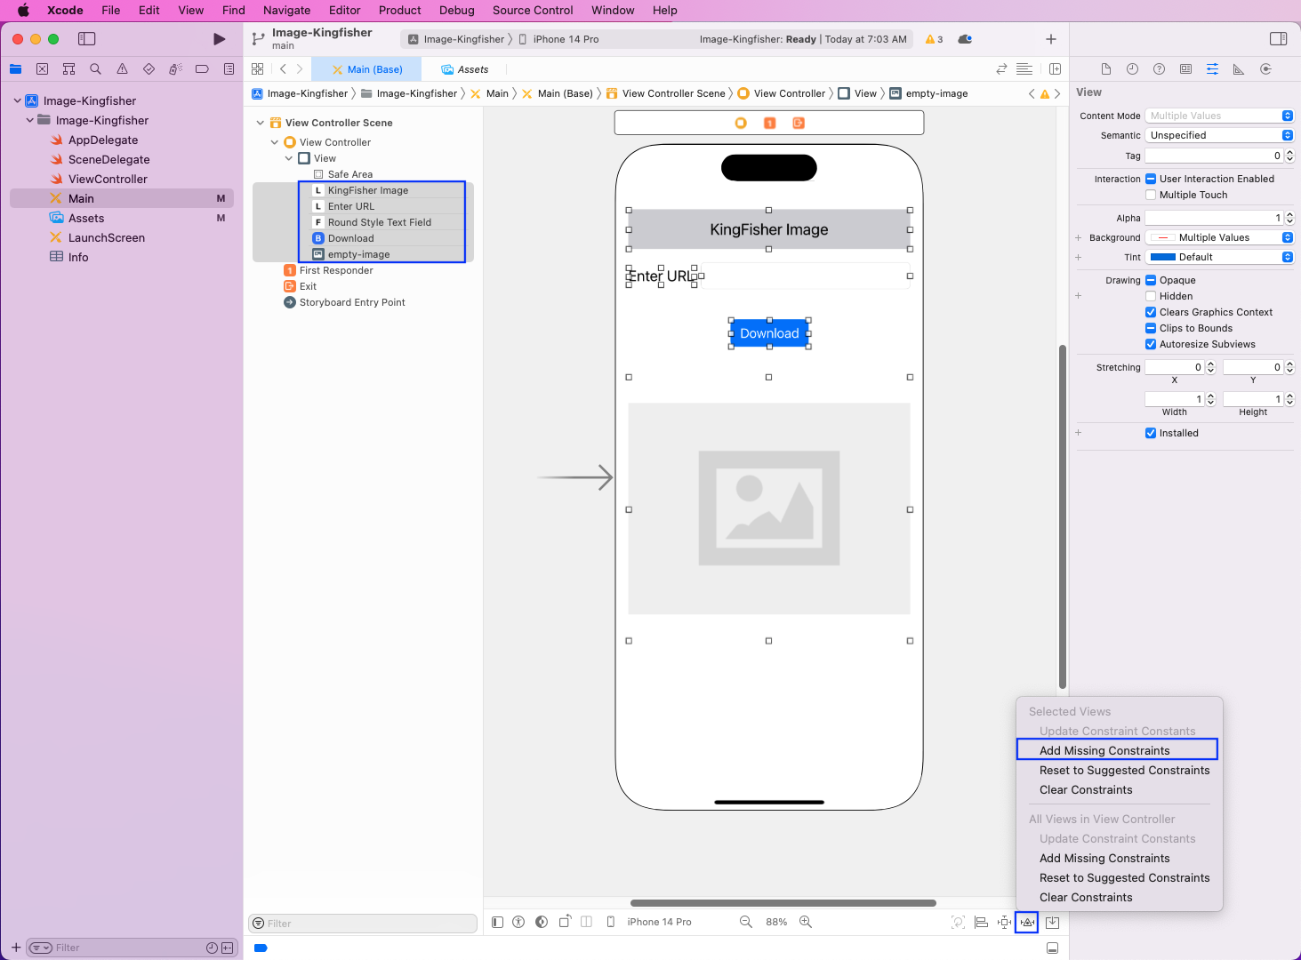Click the Resolve Auto Layout Issues button
This screenshot has height=960, width=1301.
coord(1027,923)
